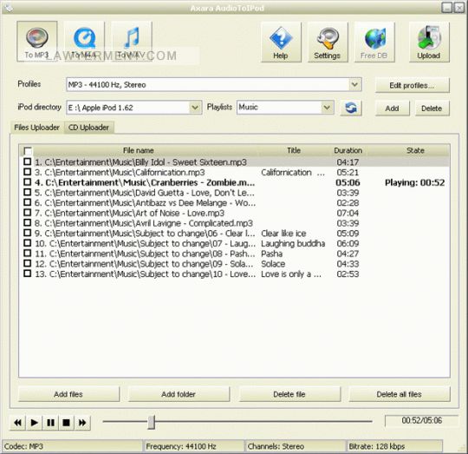Skip to previous track with rewind button

18,423
